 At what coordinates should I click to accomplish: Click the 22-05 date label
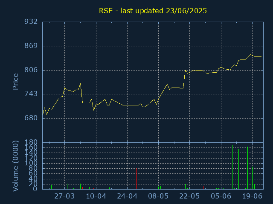click(x=189, y=196)
